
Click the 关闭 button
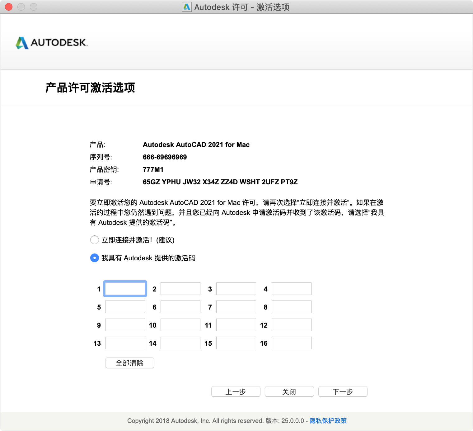pyautogui.click(x=289, y=391)
